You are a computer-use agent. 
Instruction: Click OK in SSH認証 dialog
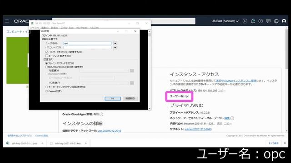[113, 99]
